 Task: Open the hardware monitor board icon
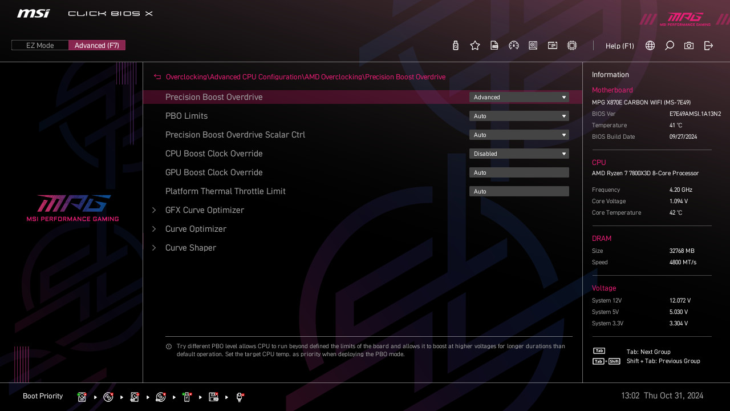pos(533,46)
